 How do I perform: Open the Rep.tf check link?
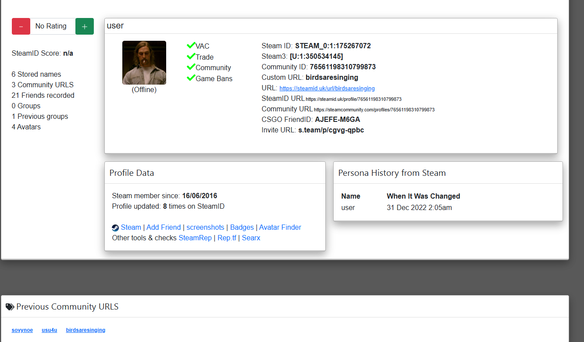[227, 238]
